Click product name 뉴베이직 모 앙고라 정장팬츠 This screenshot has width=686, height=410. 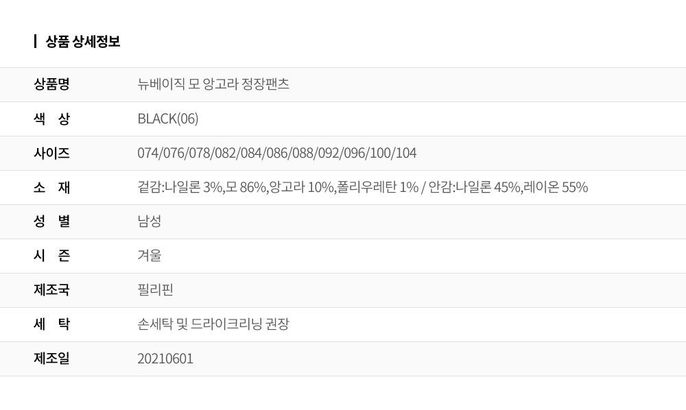213,84
